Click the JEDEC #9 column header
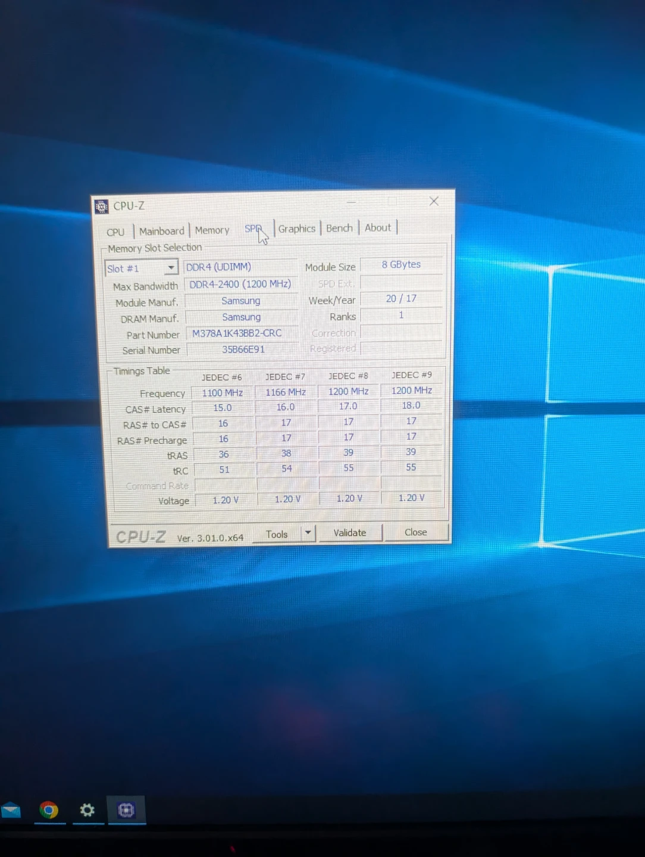 click(412, 375)
